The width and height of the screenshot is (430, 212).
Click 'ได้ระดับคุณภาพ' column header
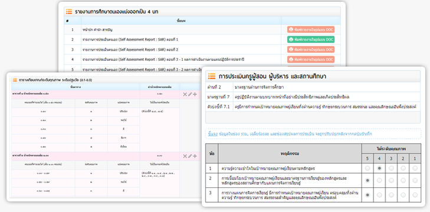391,148
